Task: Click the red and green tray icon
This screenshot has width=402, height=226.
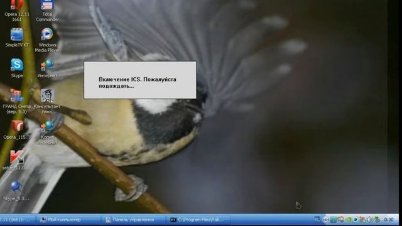Action: point(362,220)
